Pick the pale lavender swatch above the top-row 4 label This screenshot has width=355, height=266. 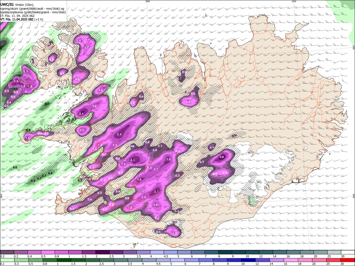point(157,252)
